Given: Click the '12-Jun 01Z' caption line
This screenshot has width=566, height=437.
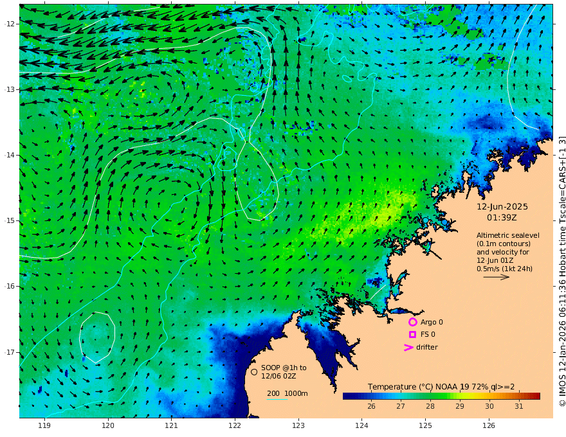Looking at the screenshot, I should [495, 260].
